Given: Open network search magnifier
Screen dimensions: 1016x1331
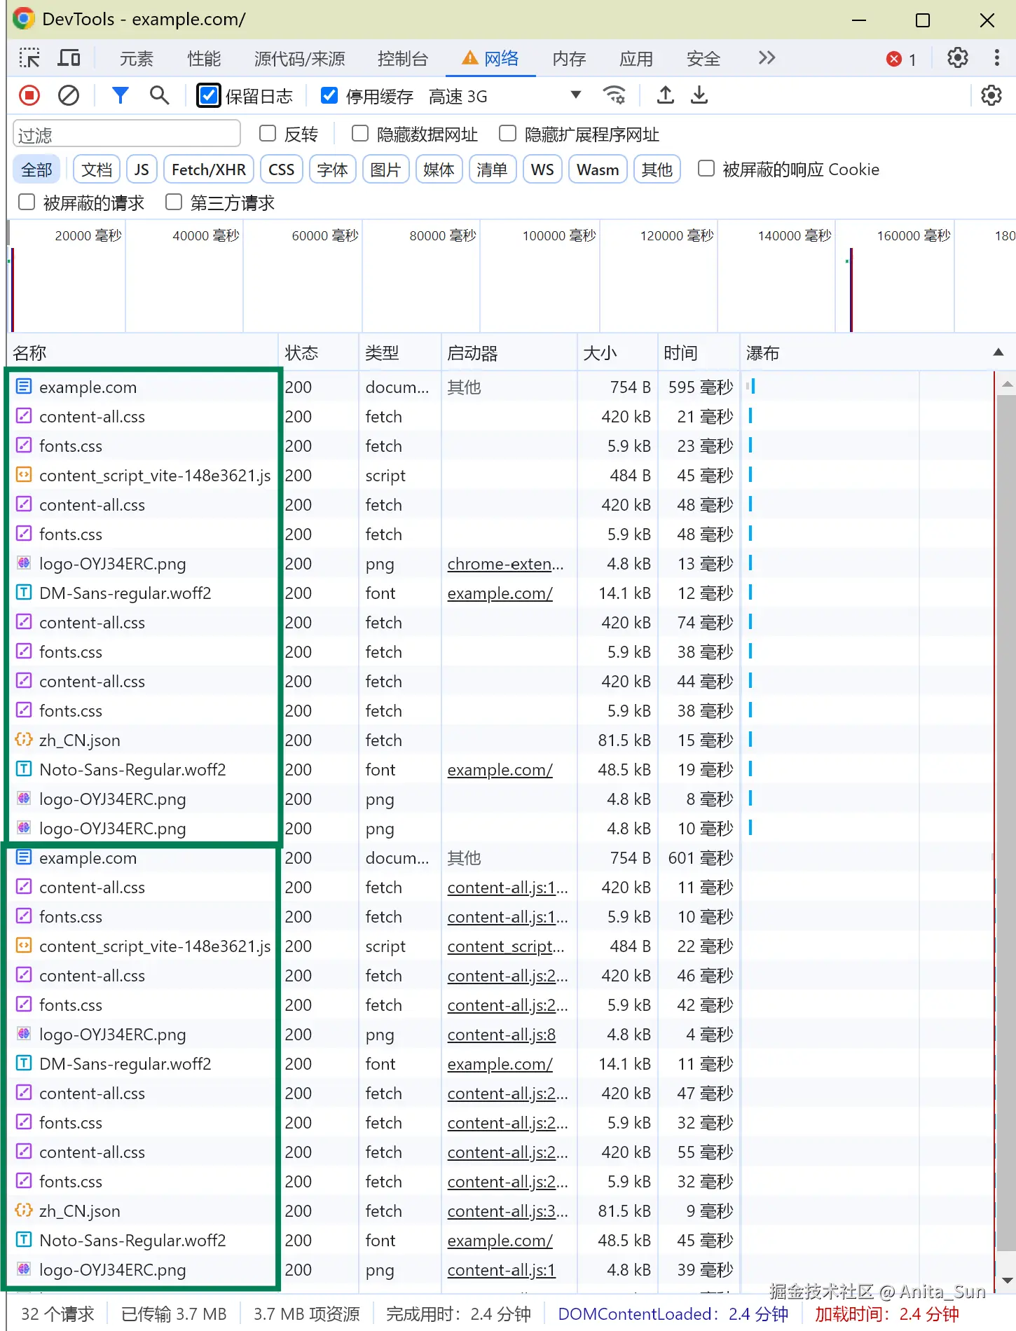Looking at the screenshot, I should click(160, 95).
